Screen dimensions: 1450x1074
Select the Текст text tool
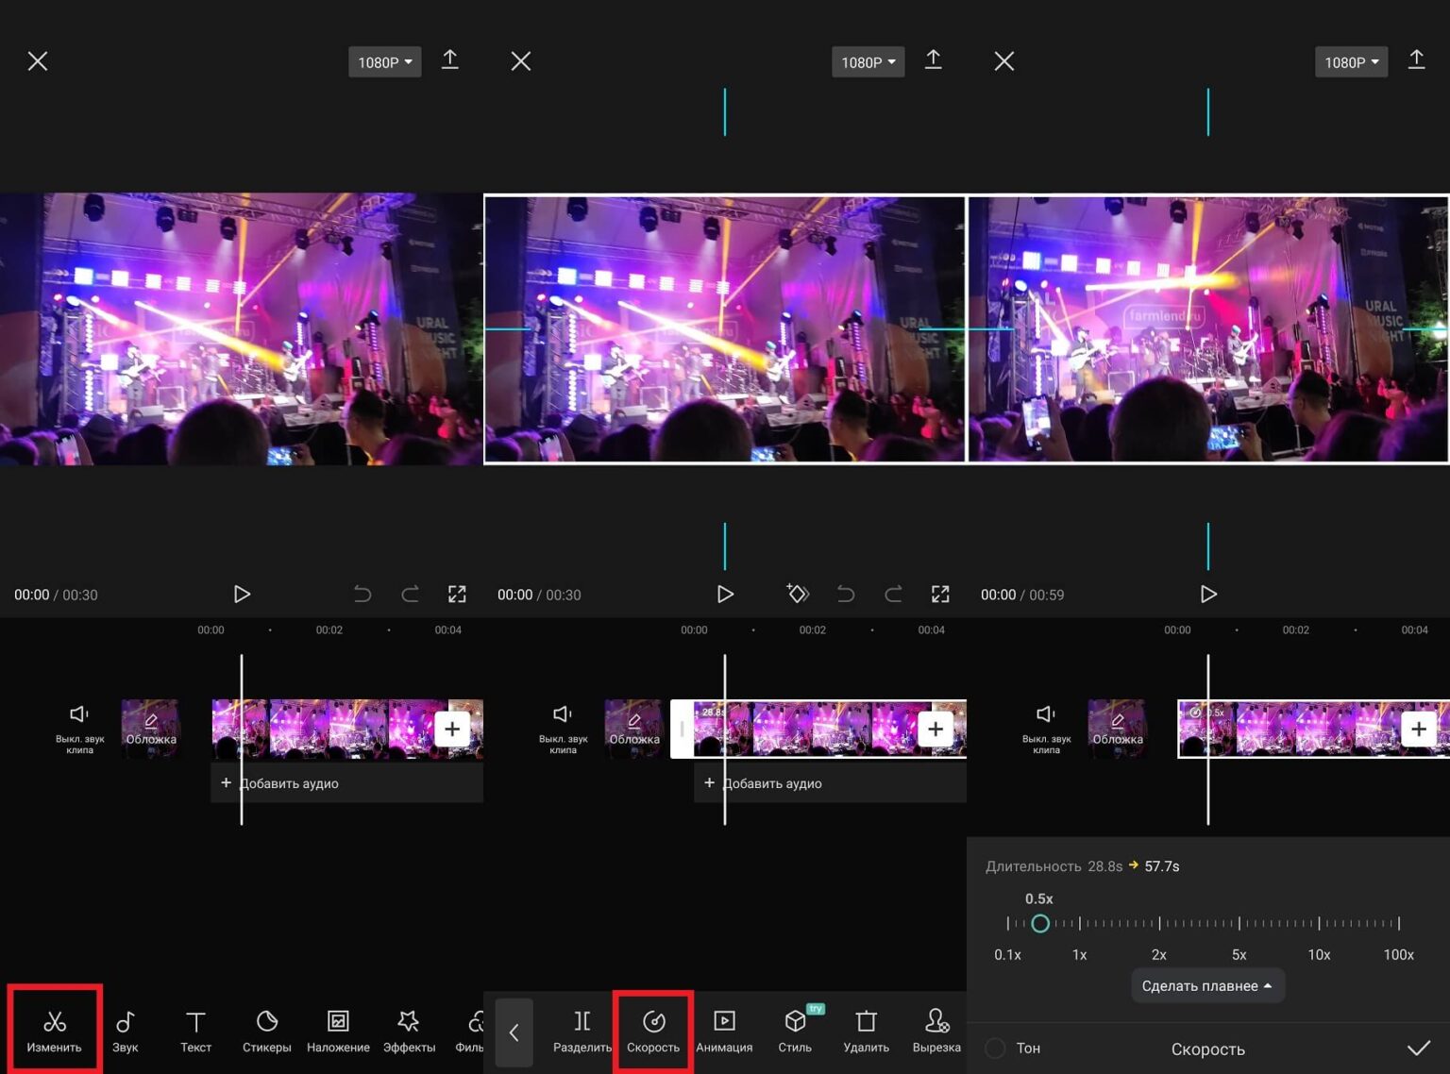tap(195, 1029)
